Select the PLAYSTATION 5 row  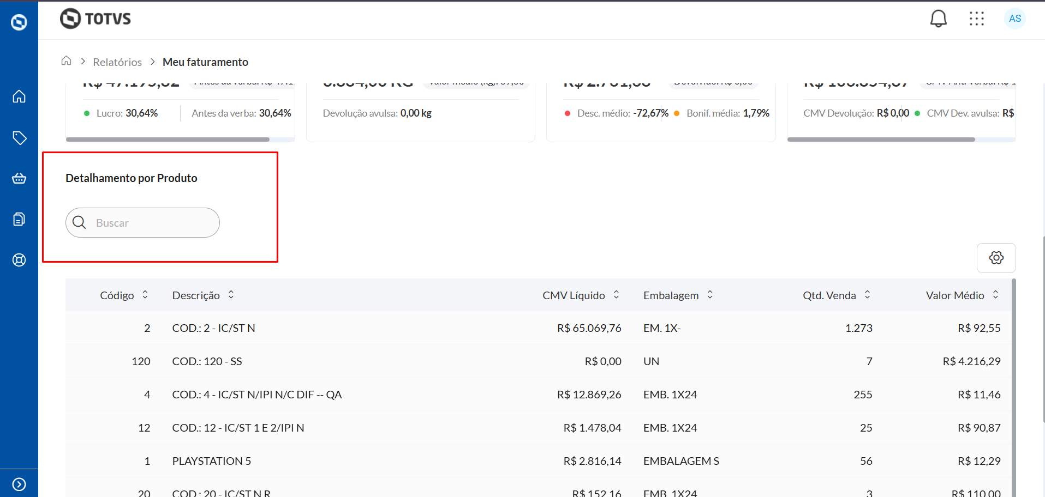pos(212,461)
